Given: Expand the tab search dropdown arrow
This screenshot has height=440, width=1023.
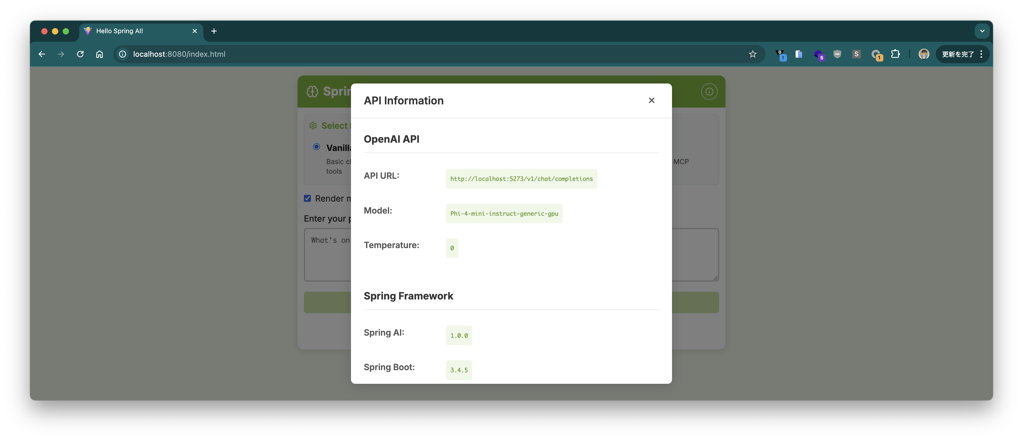Looking at the screenshot, I should [x=982, y=31].
